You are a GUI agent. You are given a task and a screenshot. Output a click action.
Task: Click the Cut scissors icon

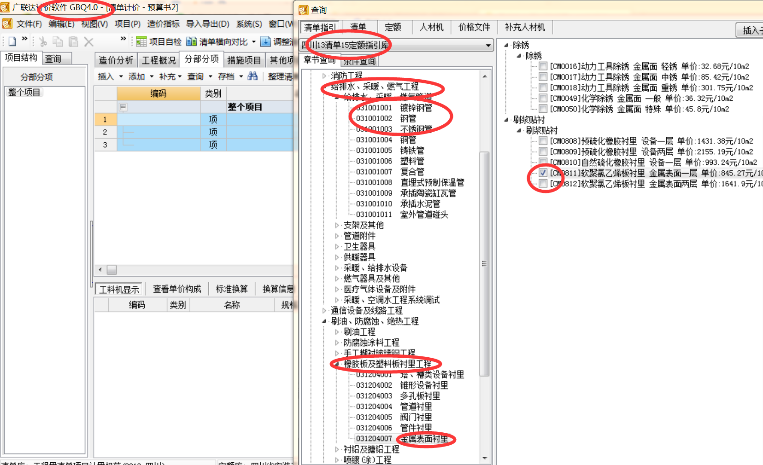click(x=43, y=42)
